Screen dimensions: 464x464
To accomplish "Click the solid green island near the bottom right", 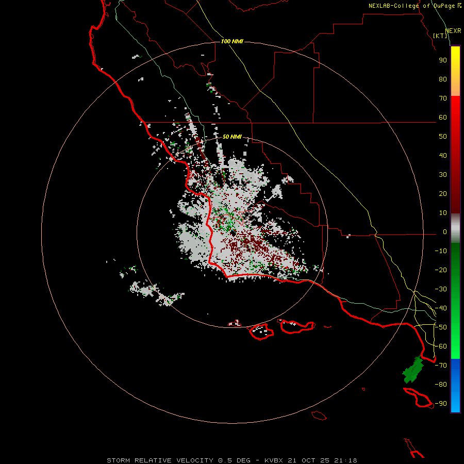I will click(413, 370).
